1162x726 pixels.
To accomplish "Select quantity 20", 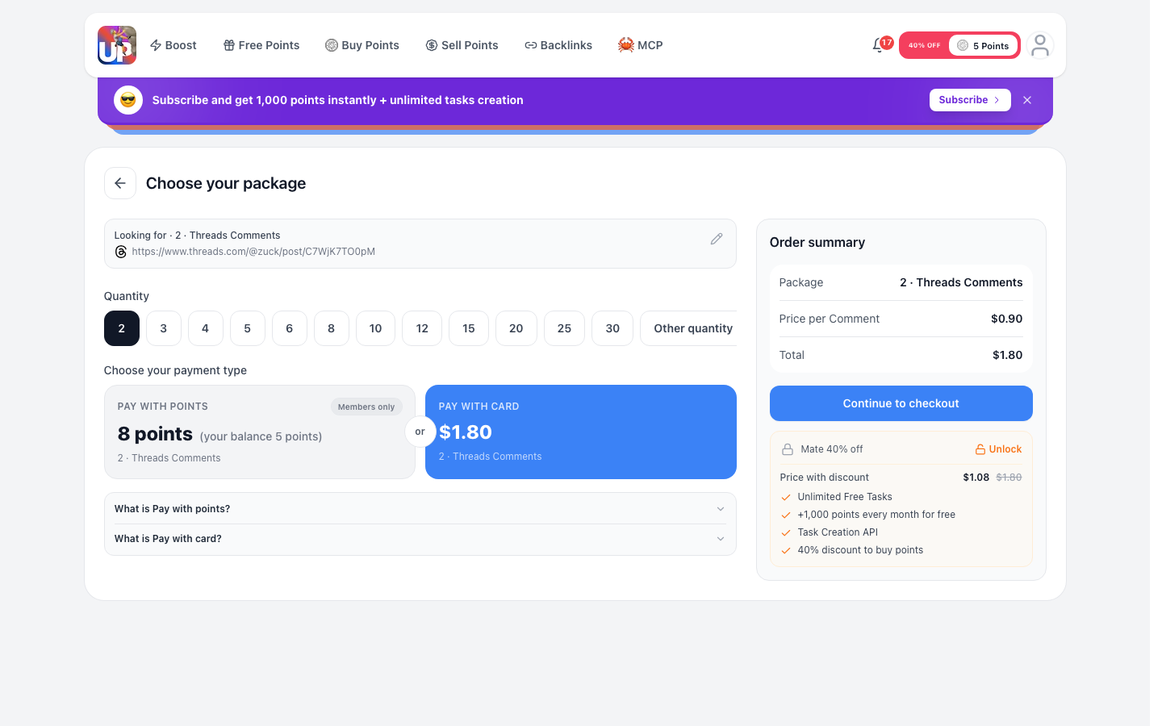I will [516, 328].
